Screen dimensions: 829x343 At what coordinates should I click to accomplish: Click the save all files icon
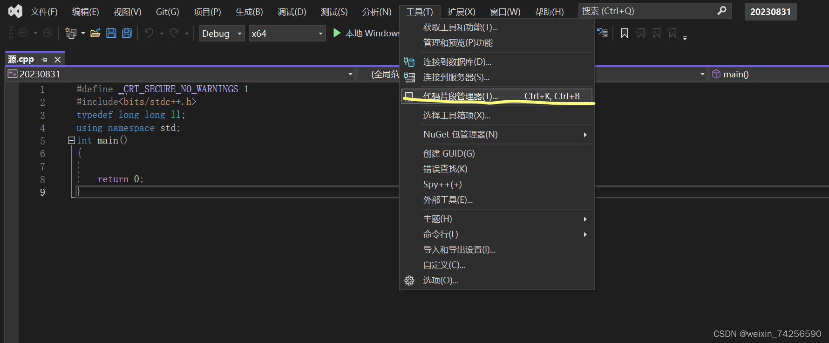(127, 33)
